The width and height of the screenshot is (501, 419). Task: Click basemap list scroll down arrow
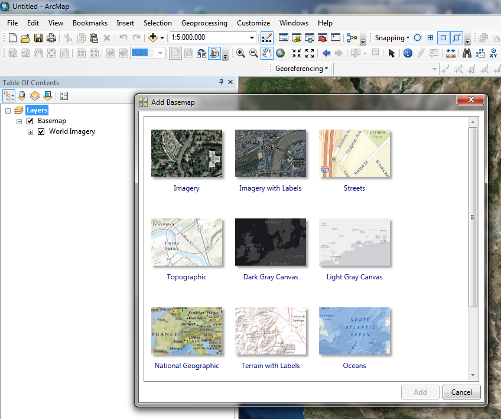click(x=473, y=375)
